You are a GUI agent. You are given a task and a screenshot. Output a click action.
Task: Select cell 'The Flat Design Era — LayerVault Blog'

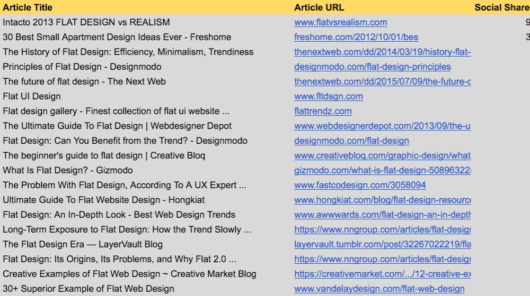[x=83, y=245]
